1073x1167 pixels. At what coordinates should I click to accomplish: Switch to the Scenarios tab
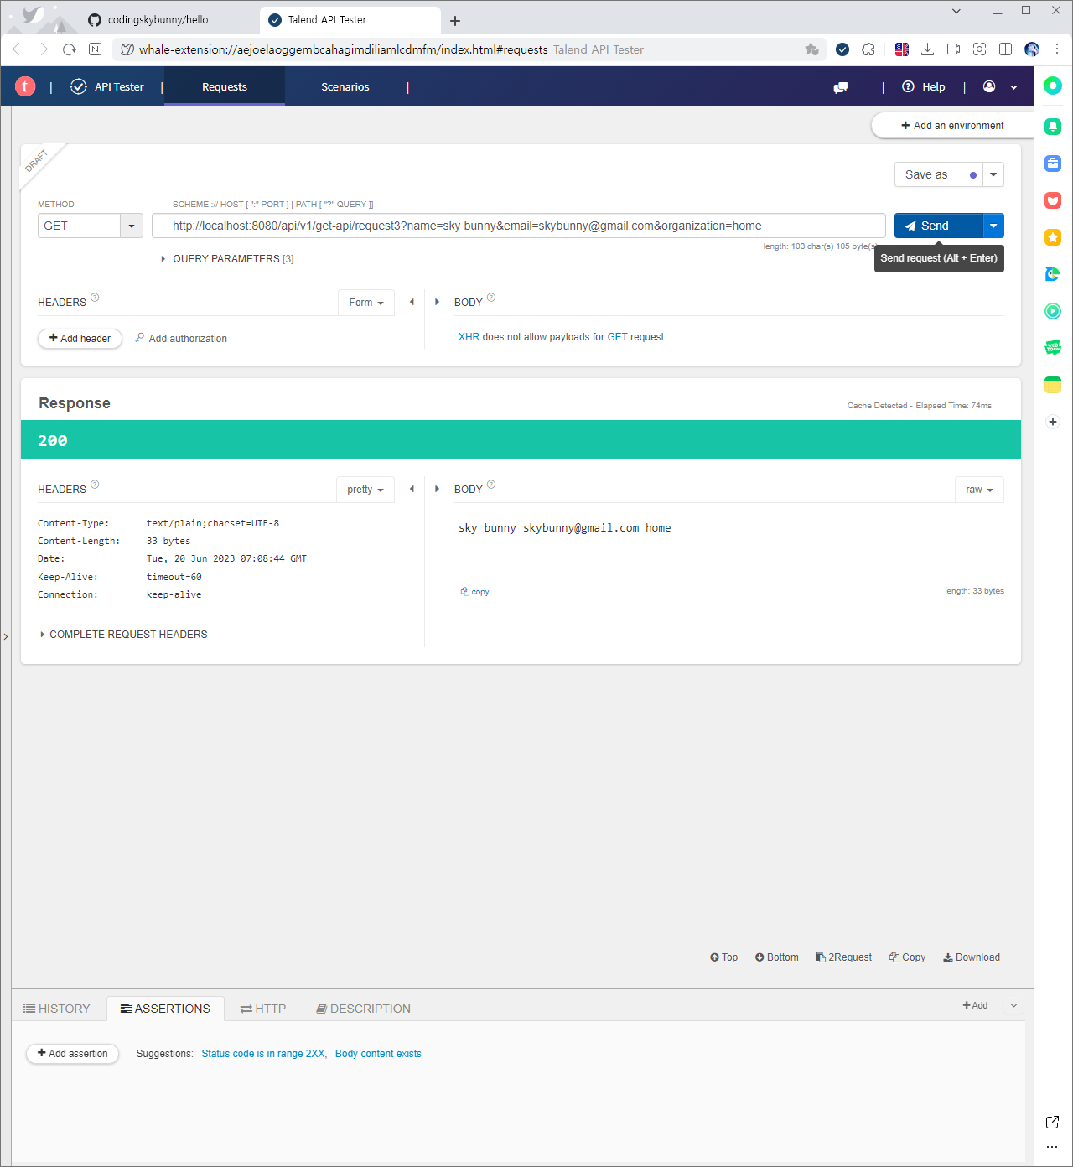click(x=345, y=87)
